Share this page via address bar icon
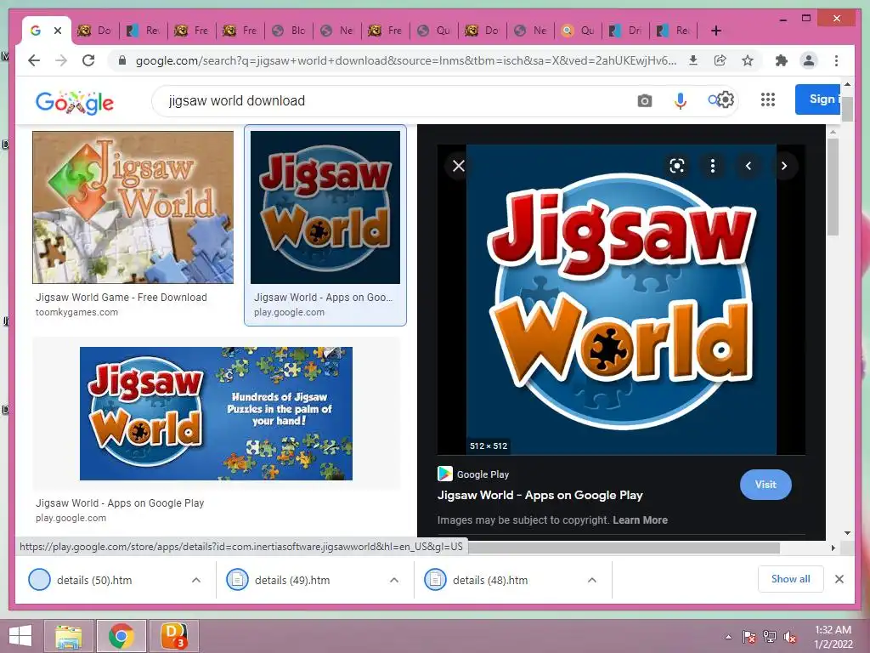This screenshot has height=653, width=870. (x=720, y=60)
